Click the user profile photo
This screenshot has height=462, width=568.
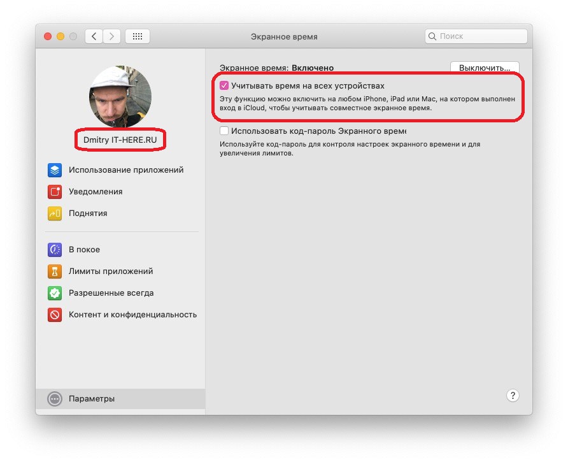120,96
